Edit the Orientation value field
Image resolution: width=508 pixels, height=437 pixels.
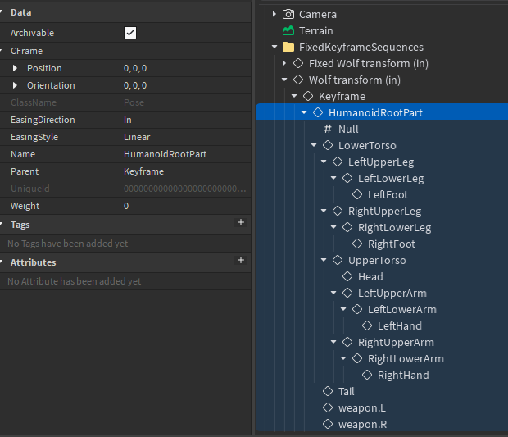[185, 85]
